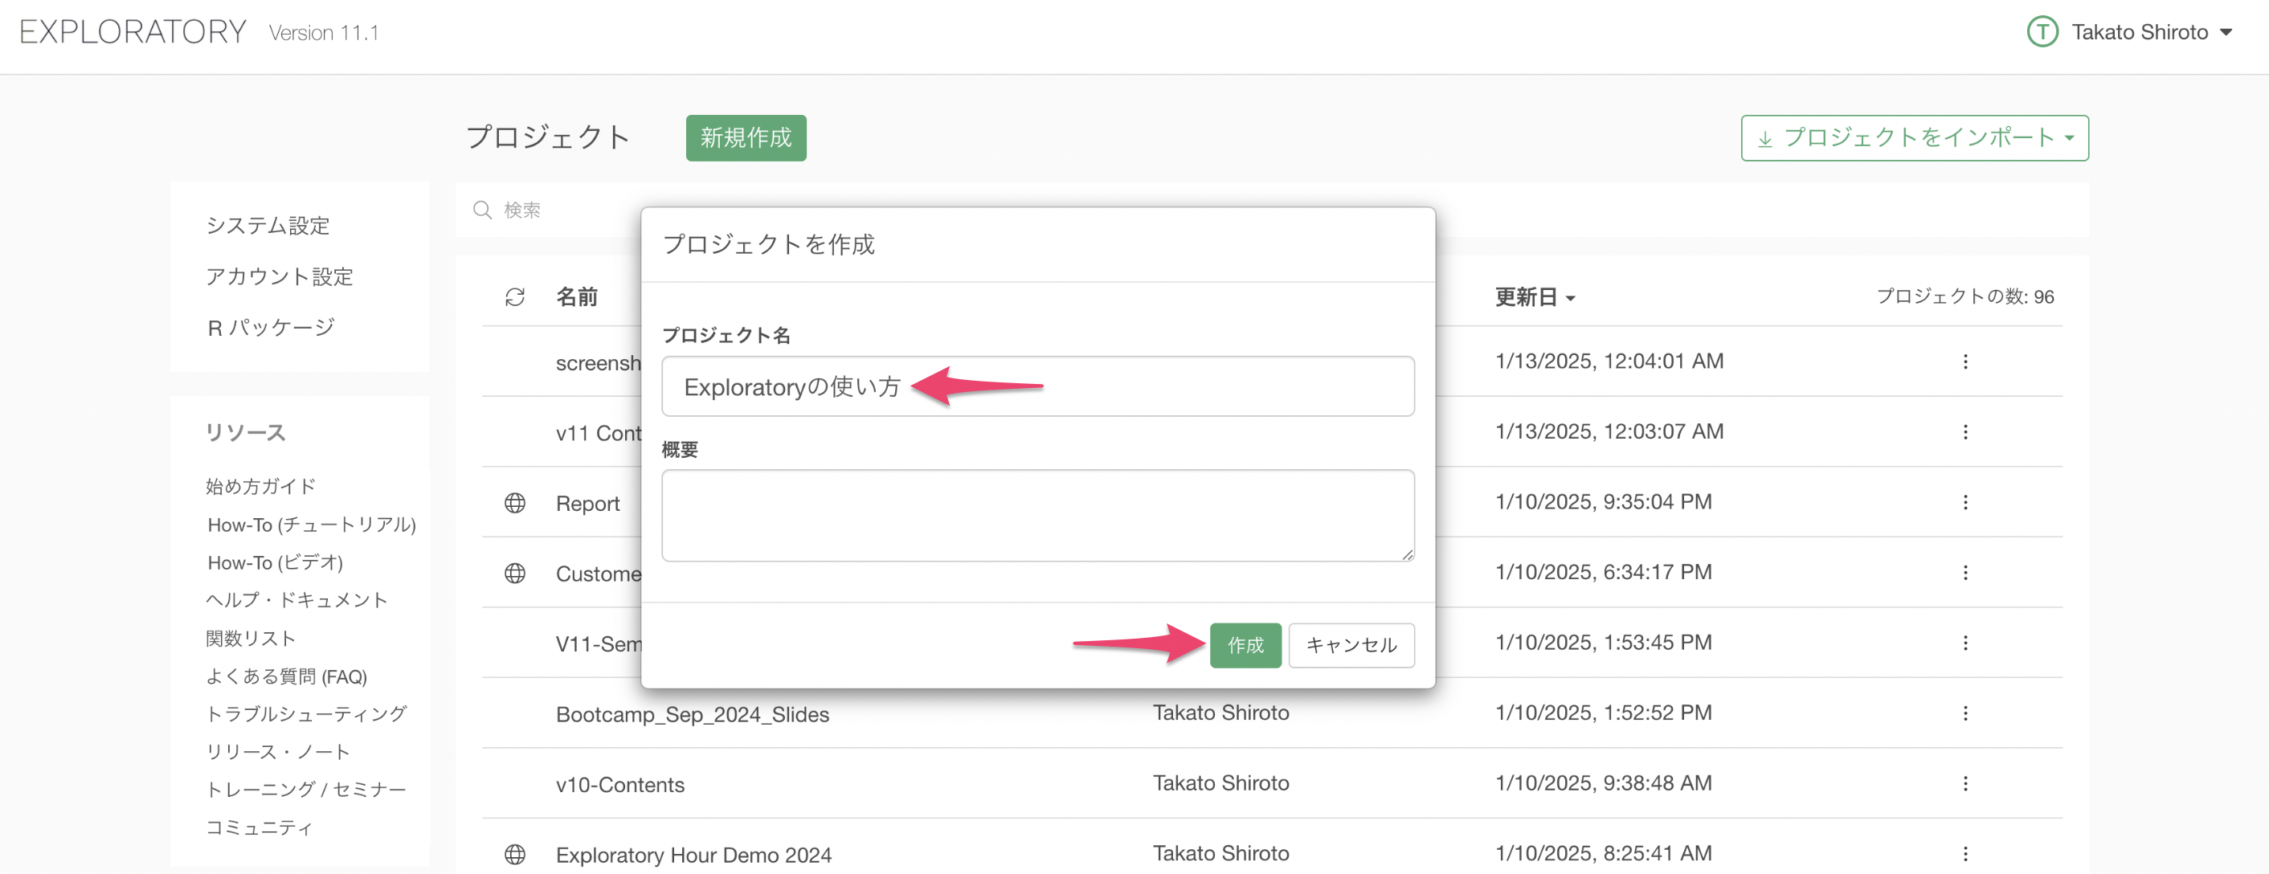Screen dimensions: 2269x874
Task: Click the globe icon on the Report row
Action: [515, 503]
